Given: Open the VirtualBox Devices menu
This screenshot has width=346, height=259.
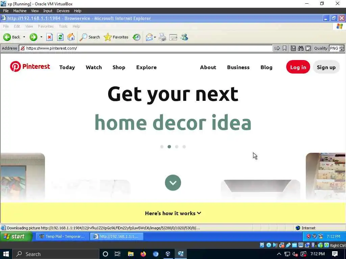Looking at the screenshot, I should (63, 11).
